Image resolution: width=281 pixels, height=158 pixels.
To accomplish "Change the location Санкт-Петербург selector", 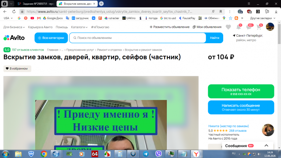I will [x=249, y=36].
